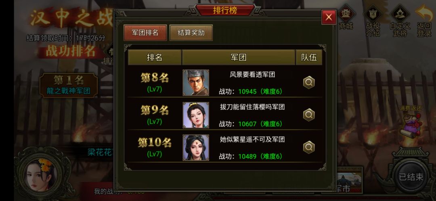This screenshot has width=436, height=201.
Task: Click 8th place legion avatar
Action: pos(196,83)
